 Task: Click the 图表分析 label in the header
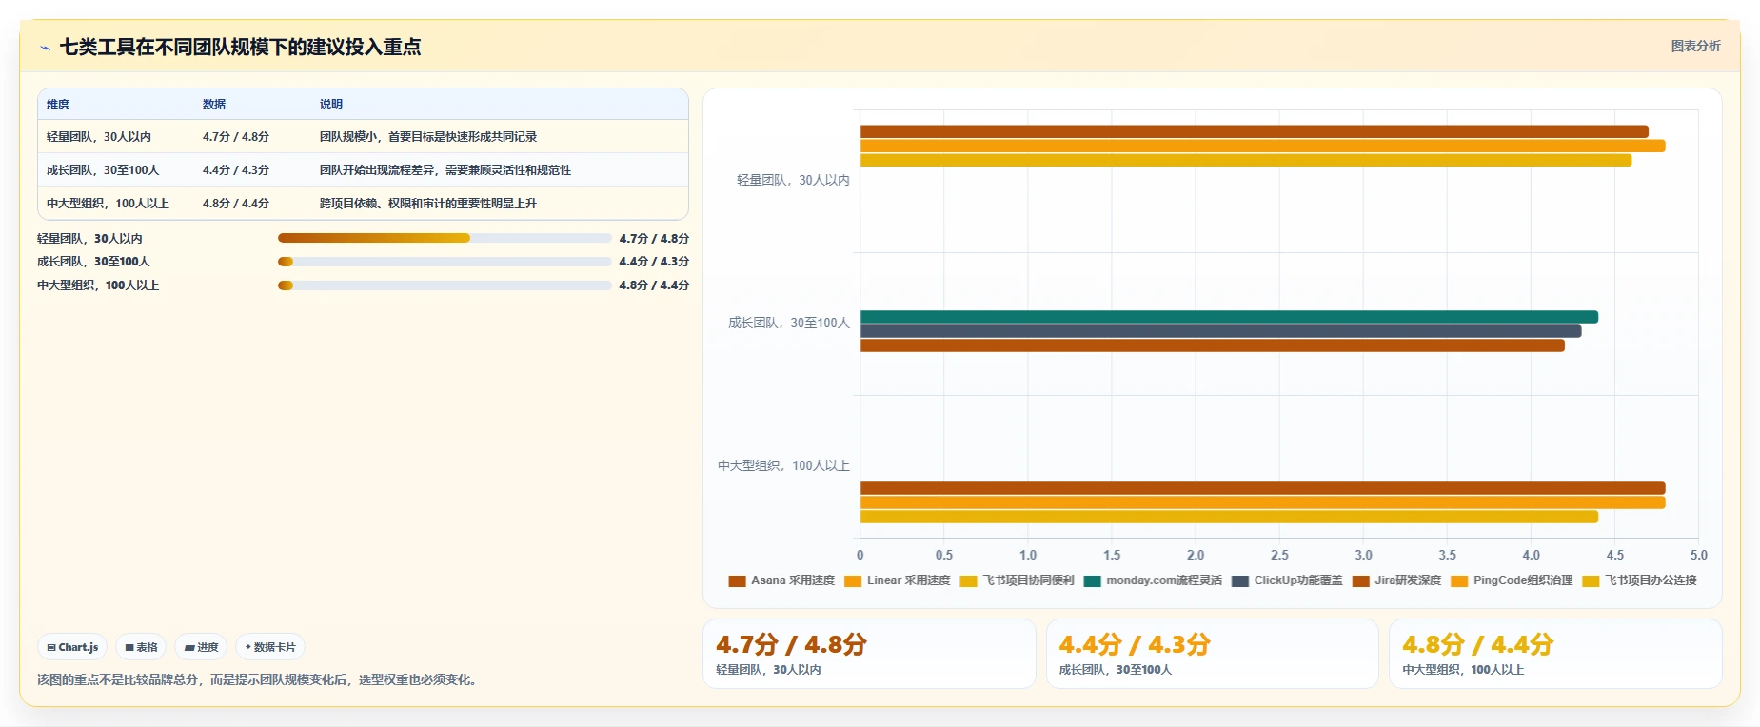(x=1695, y=46)
